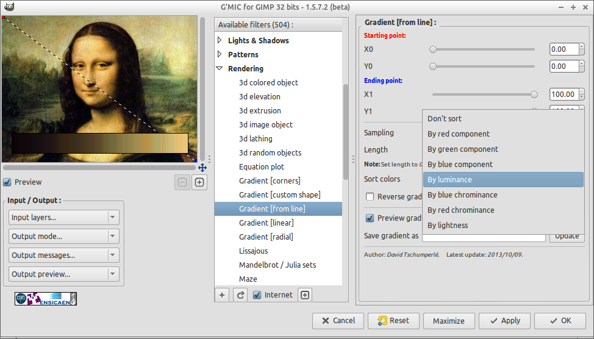Choose By green component option
Image resolution: width=594 pixels, height=339 pixels.
coord(504,149)
